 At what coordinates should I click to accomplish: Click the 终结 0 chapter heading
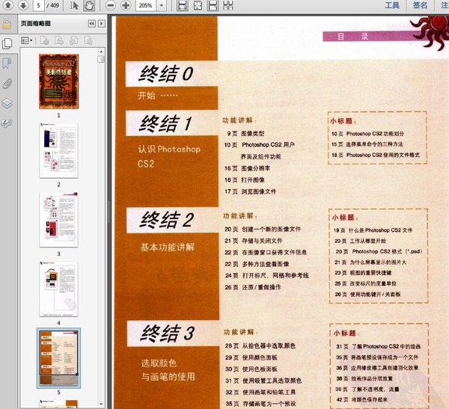(x=166, y=73)
